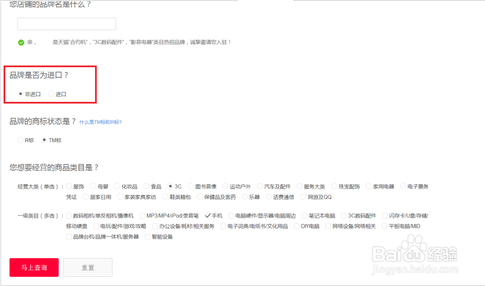485x286 pixels.
Task: Check 数码相机/单反相机/摄像机 subcategory
Action: point(69,216)
